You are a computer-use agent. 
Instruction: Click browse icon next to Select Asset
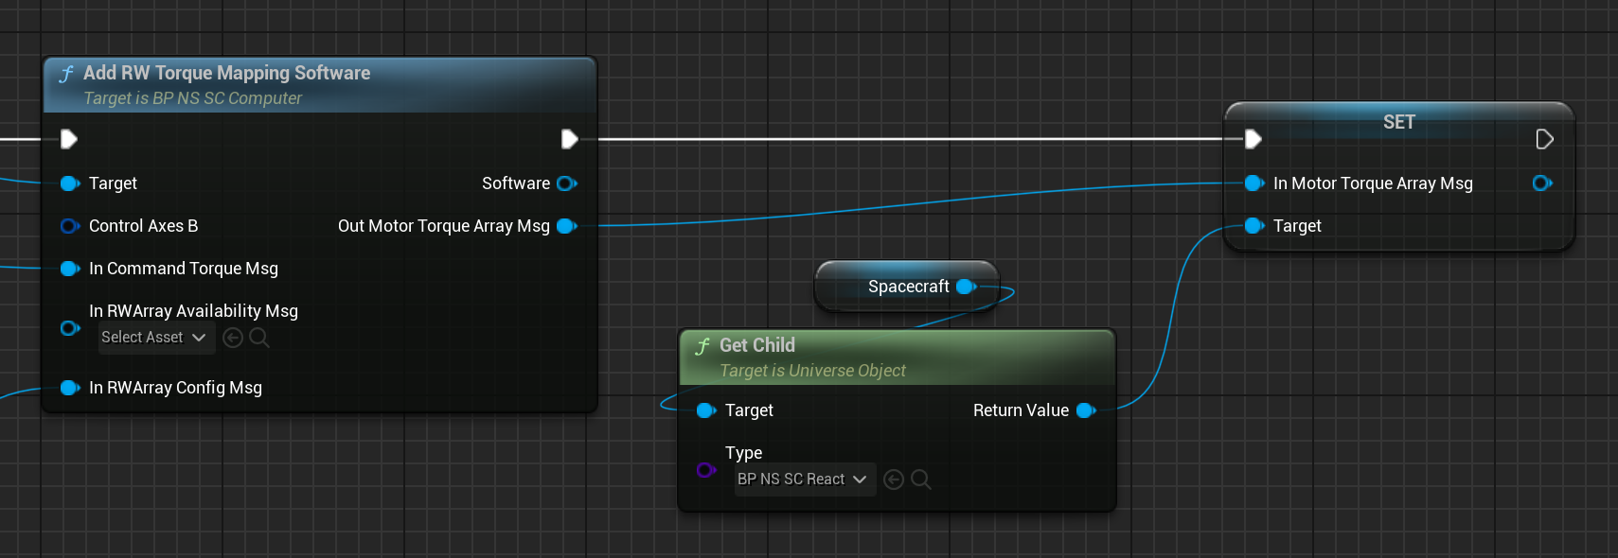[259, 338]
